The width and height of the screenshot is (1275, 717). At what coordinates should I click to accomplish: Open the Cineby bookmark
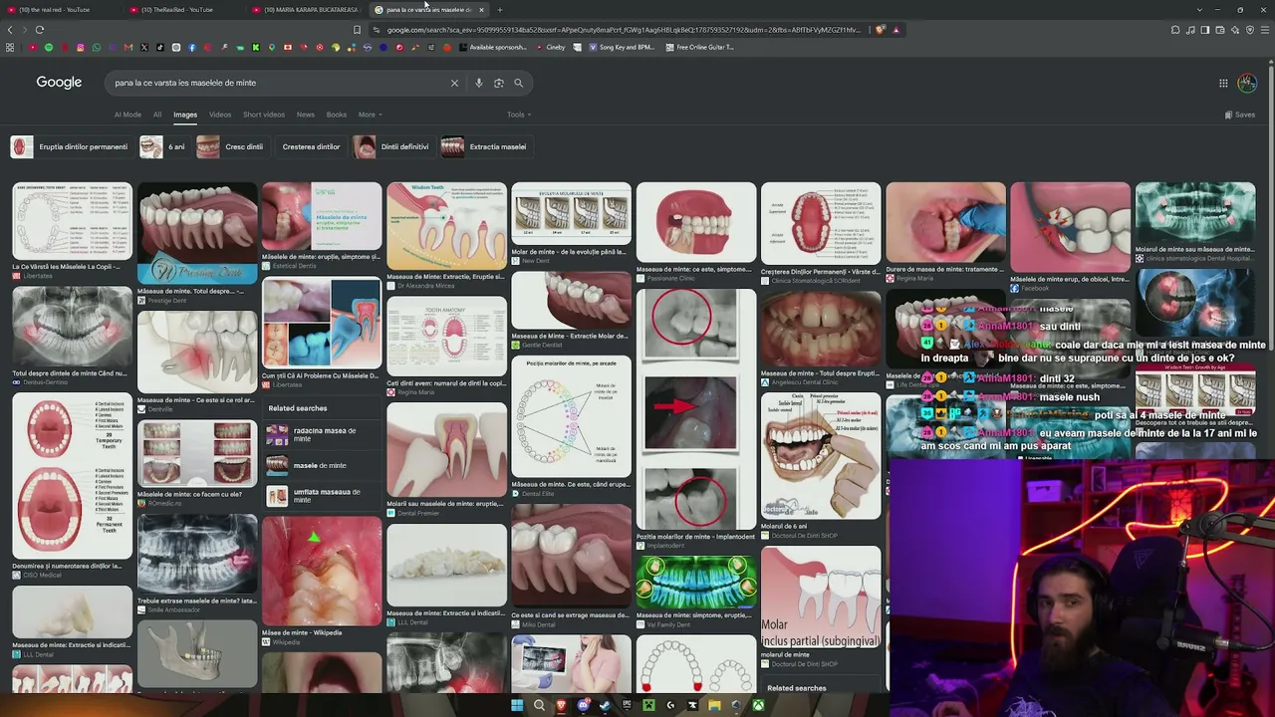(550, 47)
